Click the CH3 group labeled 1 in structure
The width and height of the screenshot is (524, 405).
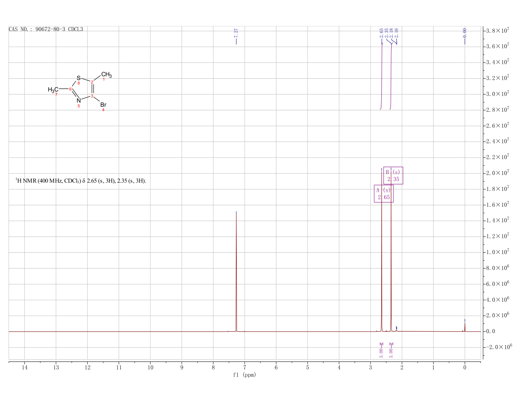pyautogui.click(x=106, y=75)
